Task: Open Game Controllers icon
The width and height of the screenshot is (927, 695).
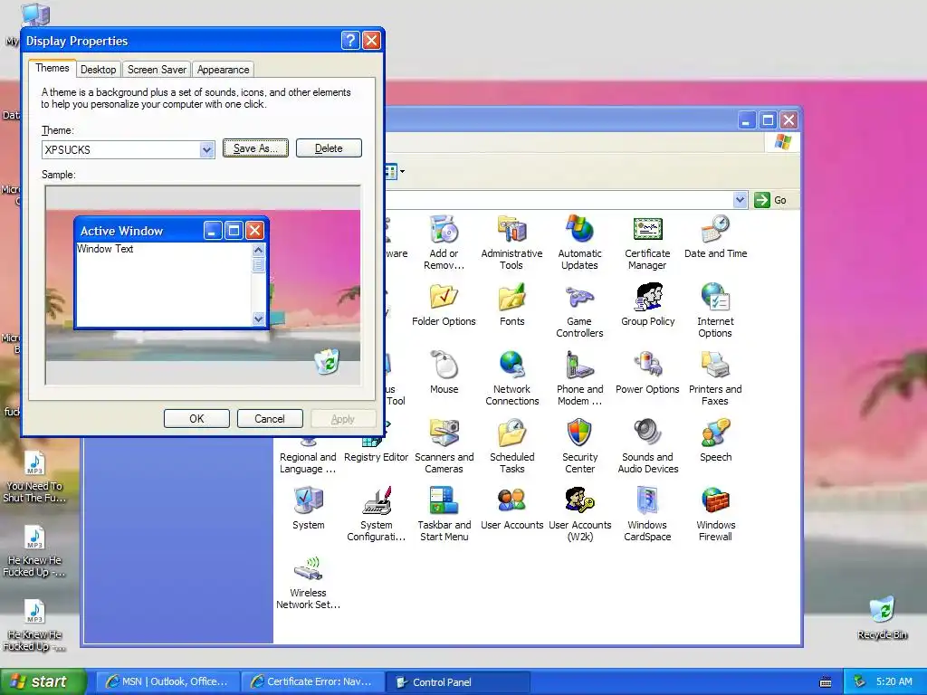Action: (x=579, y=311)
